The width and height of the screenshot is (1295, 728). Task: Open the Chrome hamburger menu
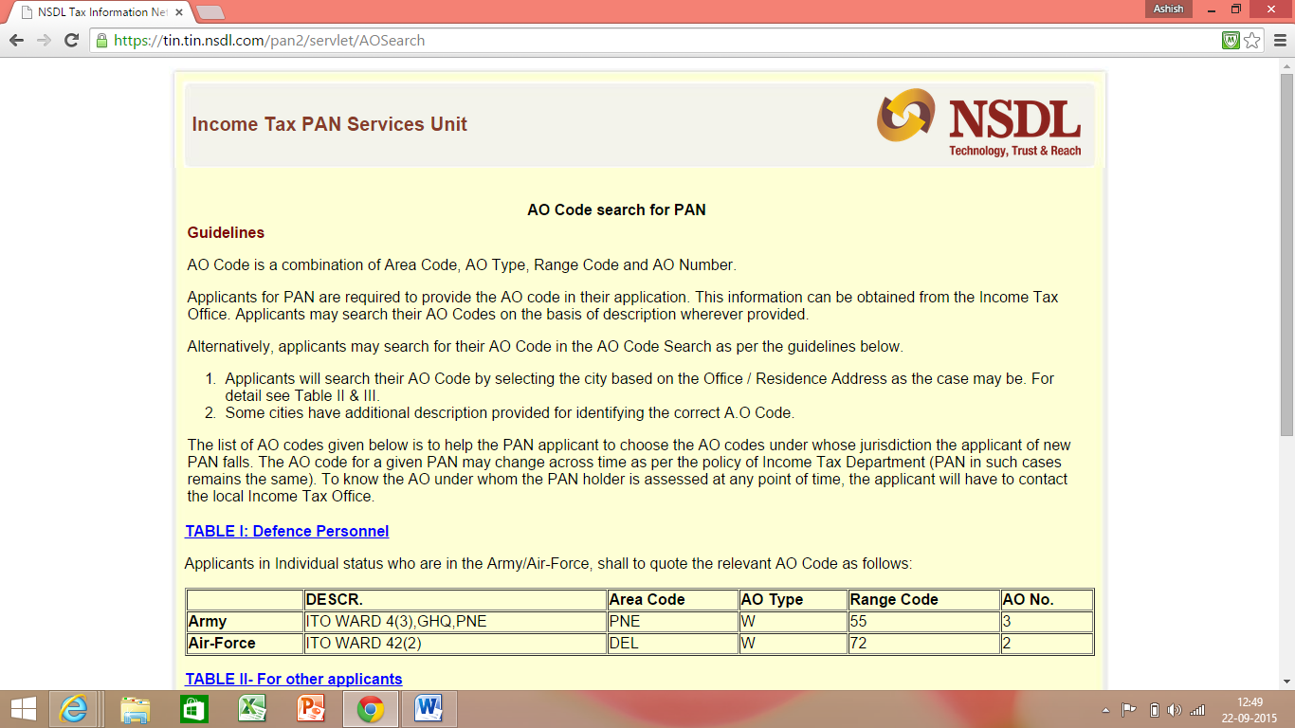[x=1279, y=41]
